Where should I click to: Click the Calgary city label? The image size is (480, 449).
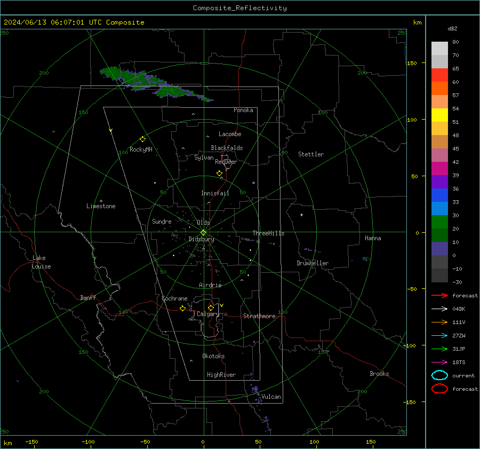[208, 314]
